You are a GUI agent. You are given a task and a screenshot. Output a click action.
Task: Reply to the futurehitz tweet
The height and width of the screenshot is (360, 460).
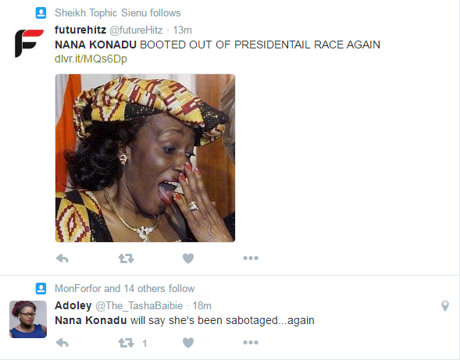[x=62, y=258]
